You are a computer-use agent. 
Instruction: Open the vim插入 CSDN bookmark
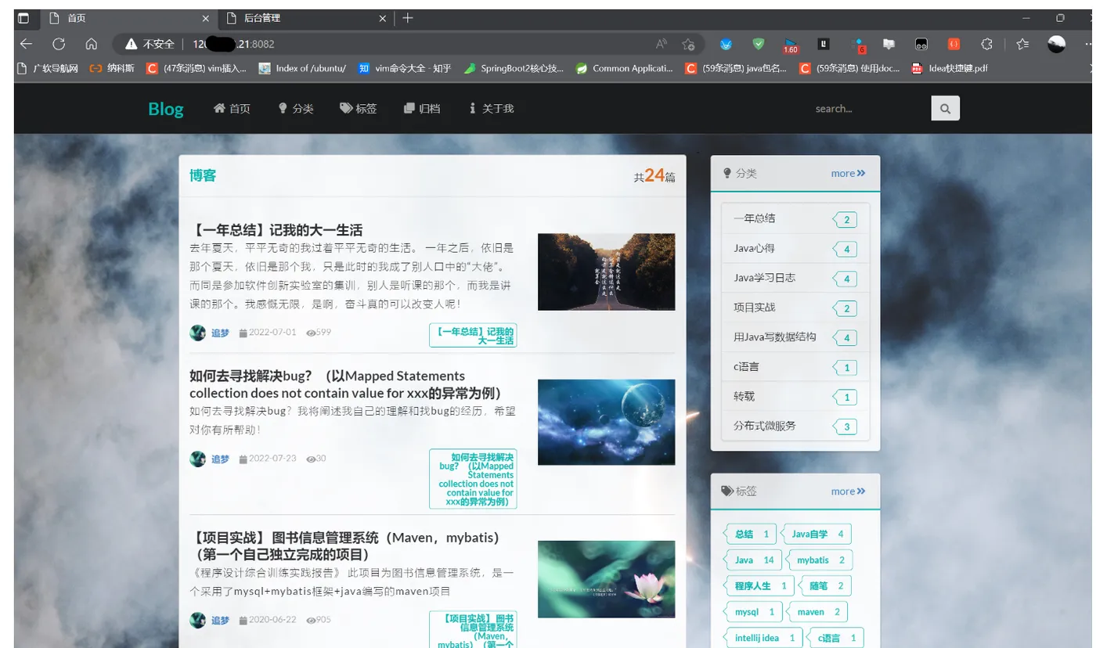[x=196, y=68]
